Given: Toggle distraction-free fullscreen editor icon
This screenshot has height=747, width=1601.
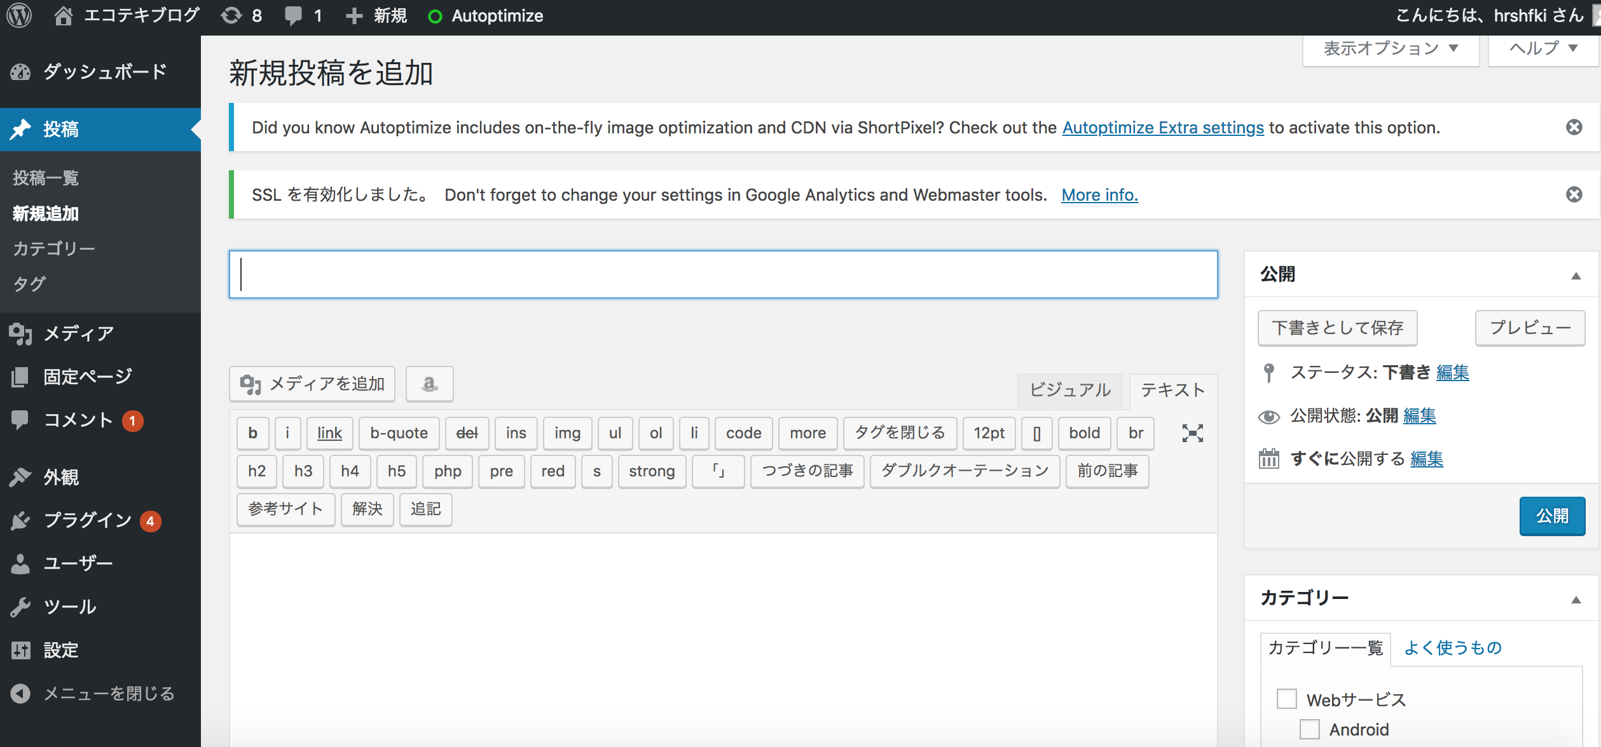Looking at the screenshot, I should click(1192, 433).
